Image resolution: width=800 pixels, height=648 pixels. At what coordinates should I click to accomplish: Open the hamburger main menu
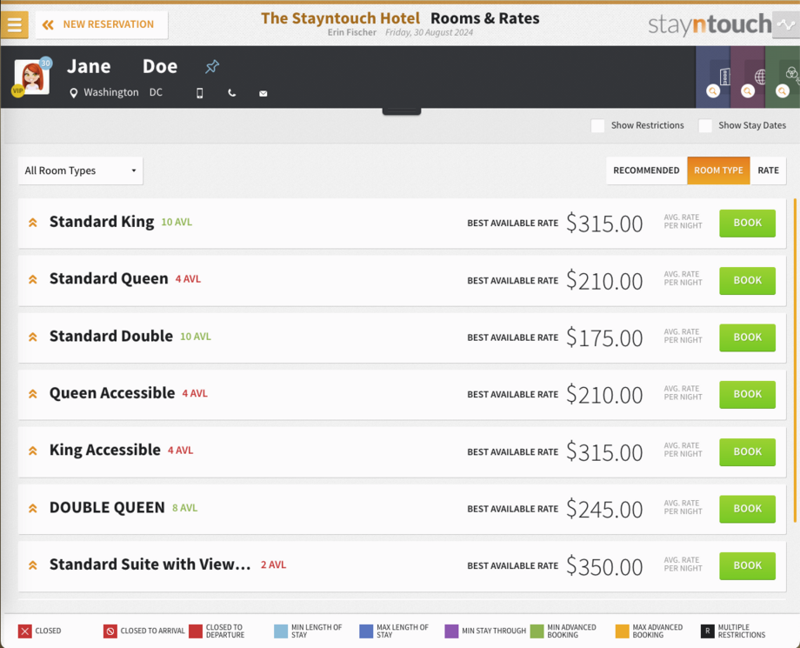click(14, 24)
